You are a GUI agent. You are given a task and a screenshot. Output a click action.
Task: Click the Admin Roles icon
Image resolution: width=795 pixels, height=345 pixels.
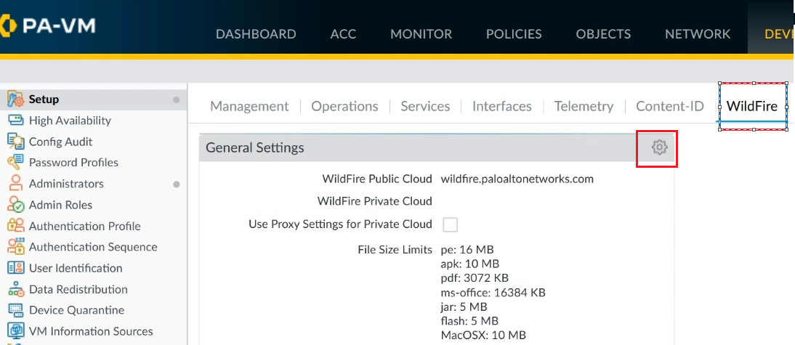[x=16, y=205]
